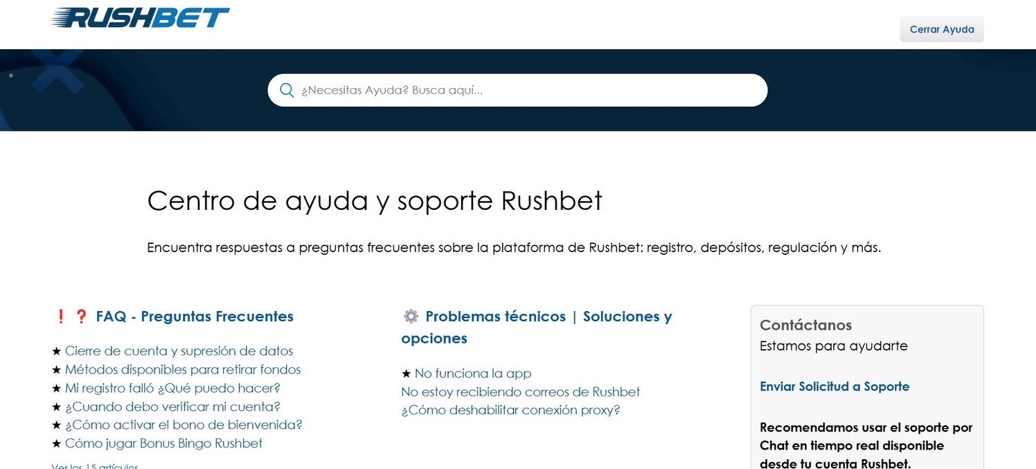This screenshot has height=469, width=1036.
Task: Open '¿Cuando debo verificar mi cuenta?' article
Action: pyautogui.click(x=172, y=407)
